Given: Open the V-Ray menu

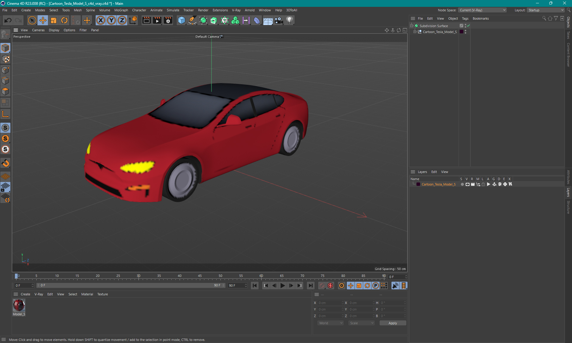Looking at the screenshot, I should [236, 10].
